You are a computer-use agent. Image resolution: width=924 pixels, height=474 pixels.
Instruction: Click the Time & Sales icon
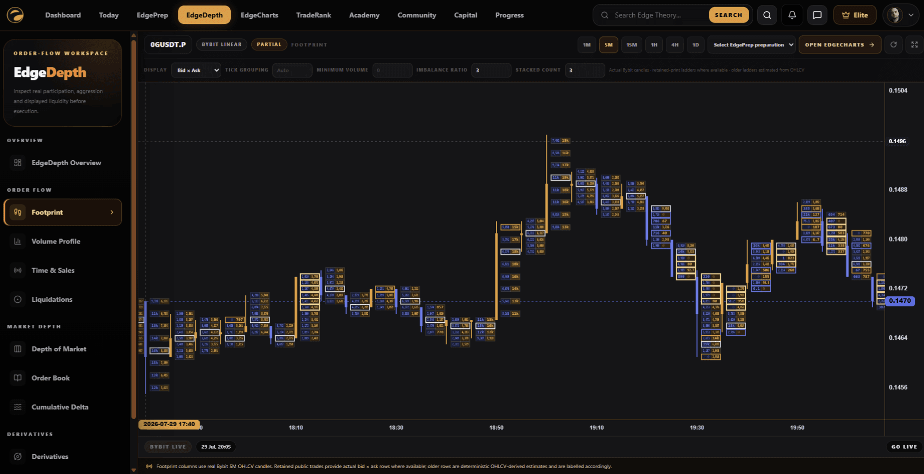coord(17,270)
